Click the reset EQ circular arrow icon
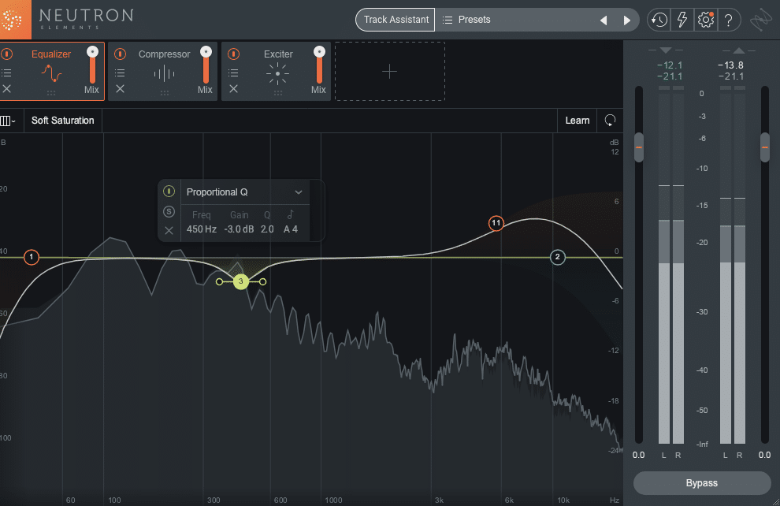 coord(610,121)
